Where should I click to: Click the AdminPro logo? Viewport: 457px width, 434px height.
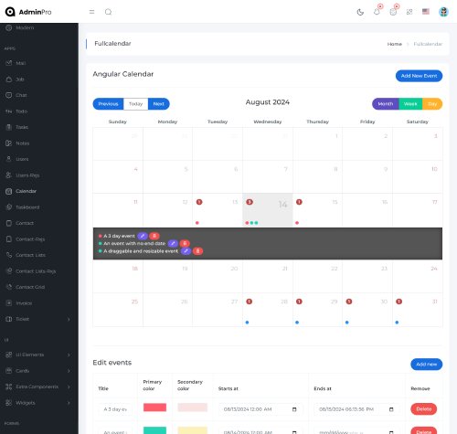point(28,12)
